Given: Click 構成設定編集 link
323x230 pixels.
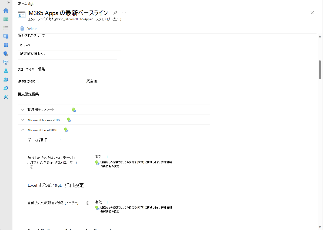Looking at the screenshot, I should coord(28,94).
